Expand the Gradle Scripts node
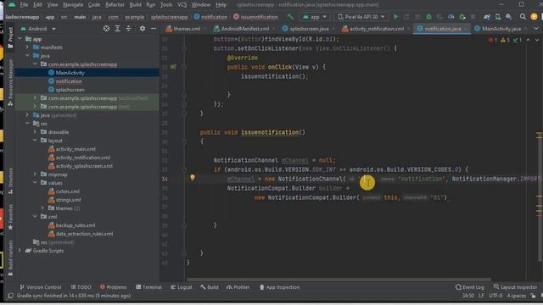The height and width of the screenshot is (305, 543). pos(20,251)
